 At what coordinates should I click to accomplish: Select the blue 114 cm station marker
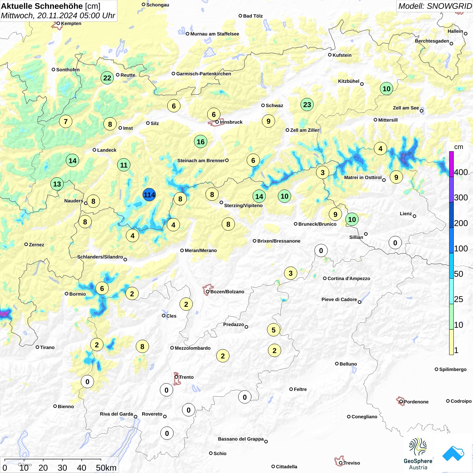pyautogui.click(x=149, y=195)
